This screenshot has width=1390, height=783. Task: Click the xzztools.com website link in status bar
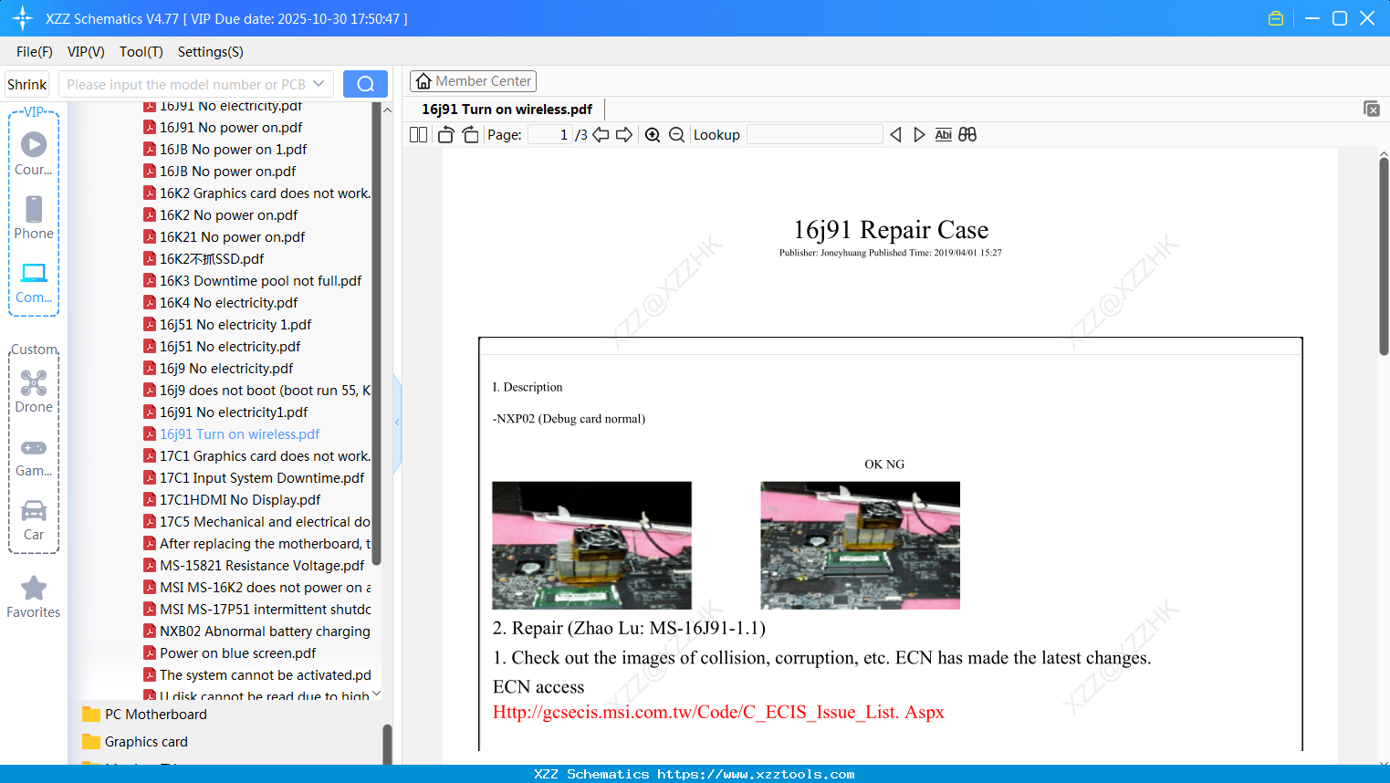click(756, 774)
